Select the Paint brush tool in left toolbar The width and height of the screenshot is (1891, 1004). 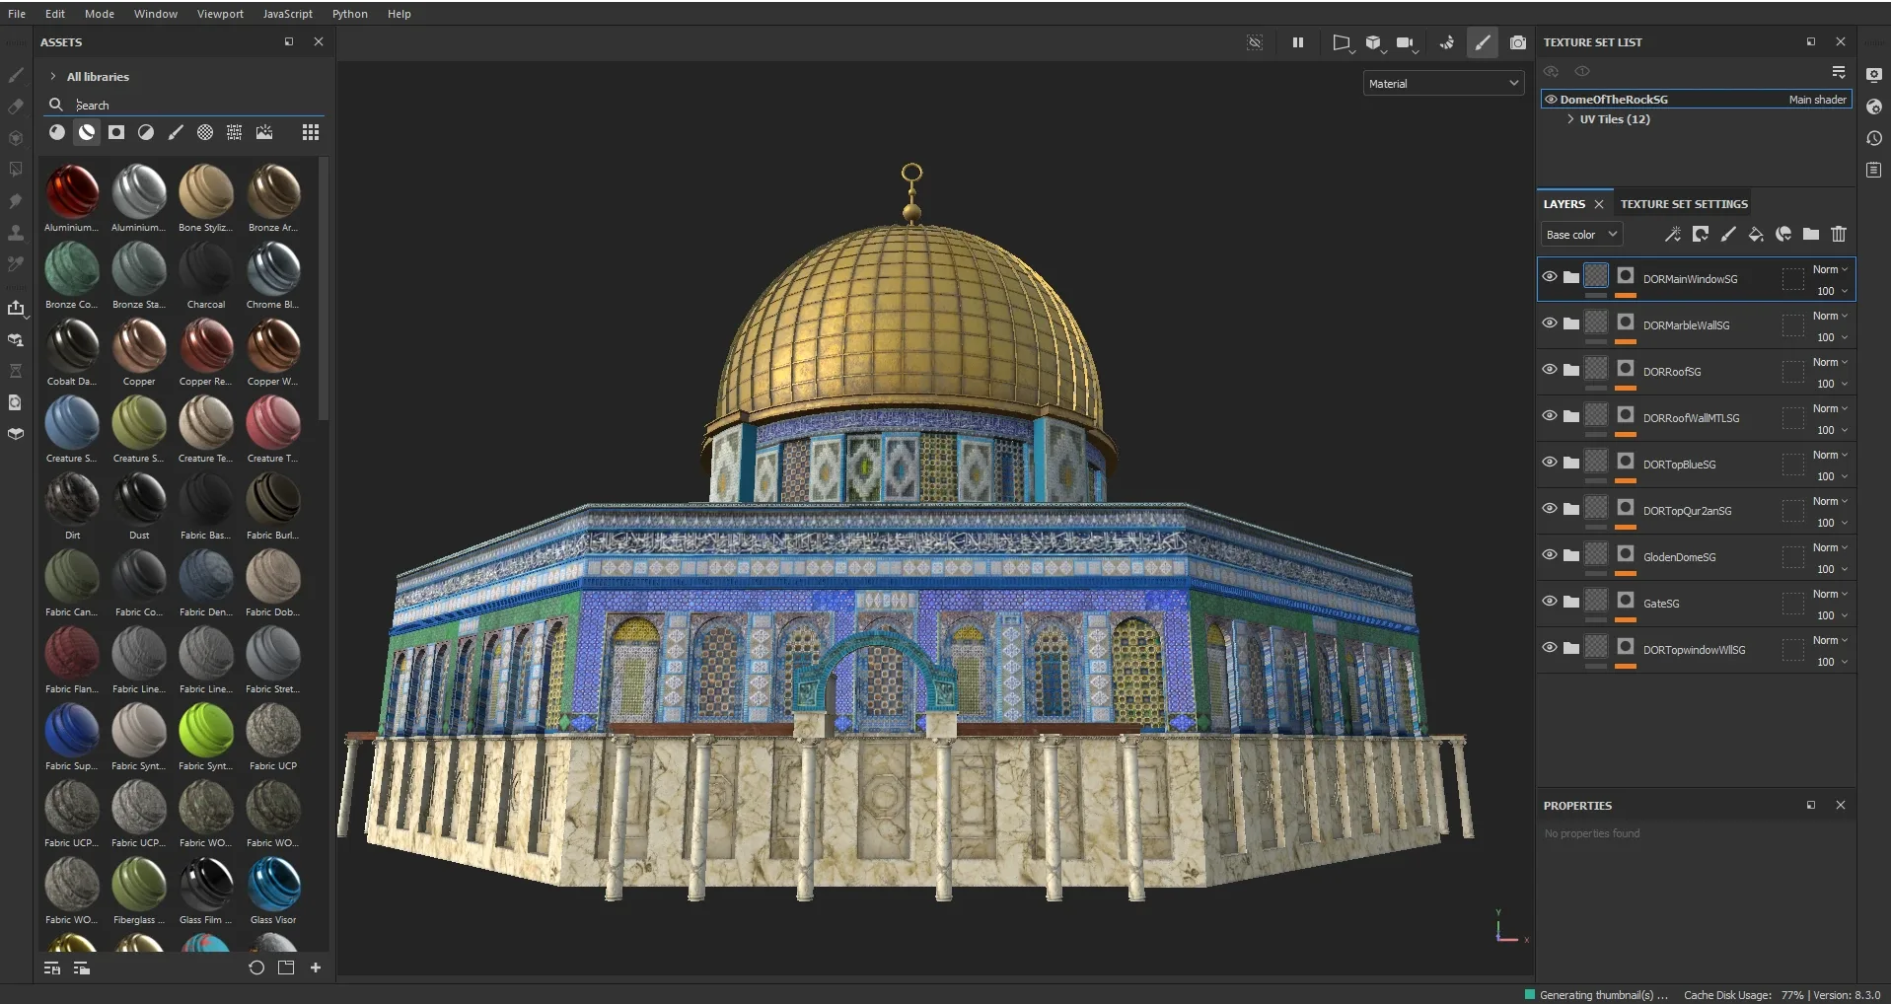click(16, 75)
